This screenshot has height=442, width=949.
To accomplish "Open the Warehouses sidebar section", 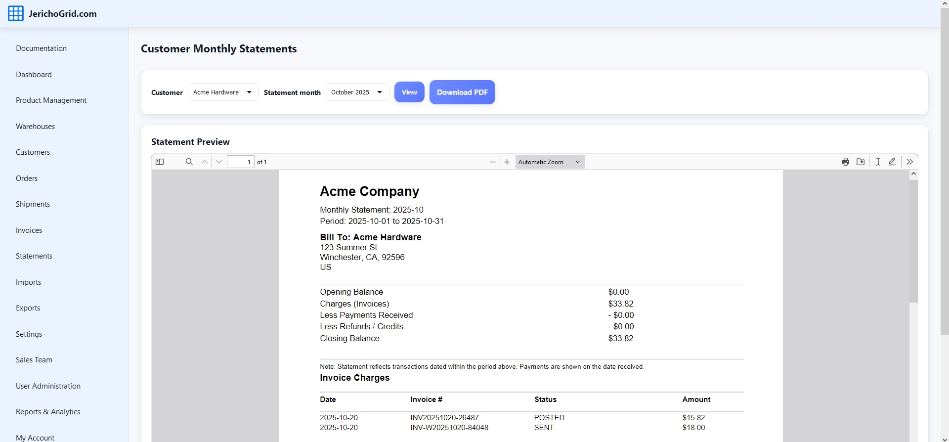I will pyautogui.click(x=35, y=127).
